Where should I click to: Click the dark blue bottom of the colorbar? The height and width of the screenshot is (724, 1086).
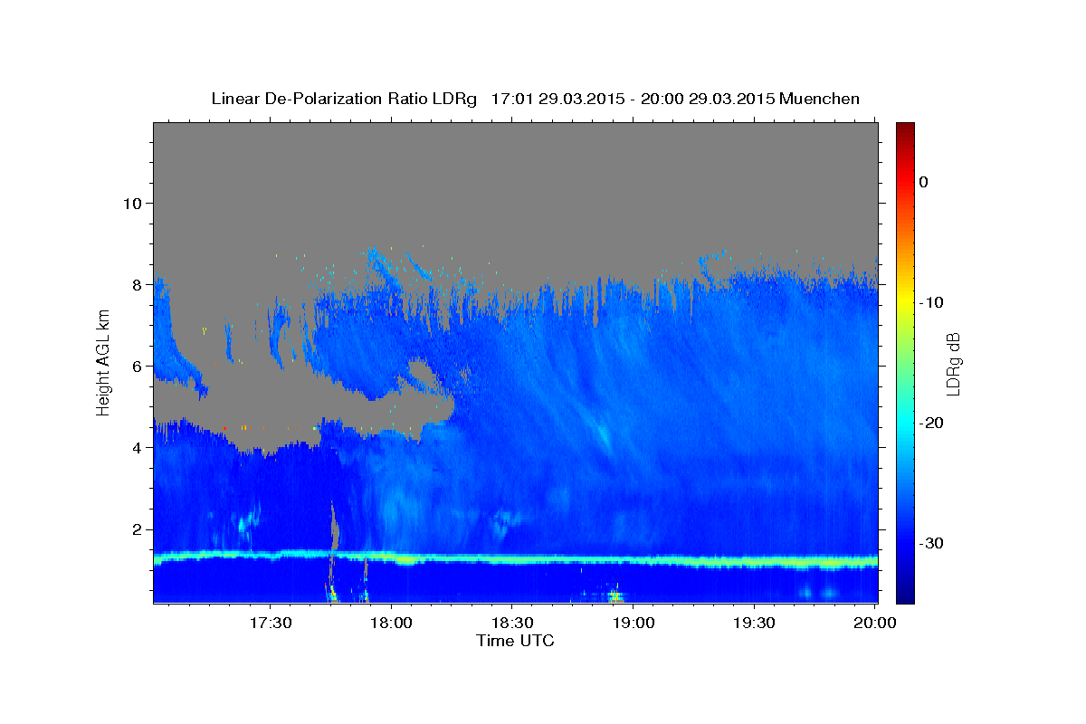[x=905, y=595]
